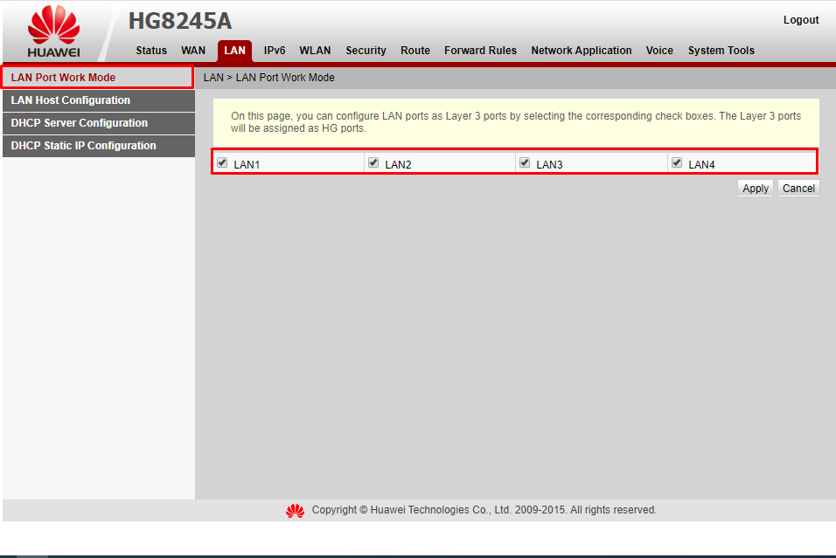Select the System Tools tab
Image resolution: width=836 pixels, height=558 pixels.
pos(721,51)
